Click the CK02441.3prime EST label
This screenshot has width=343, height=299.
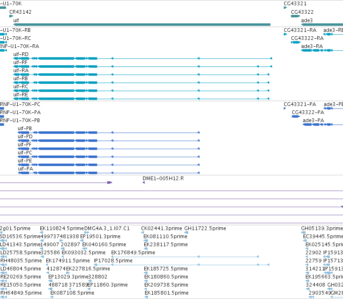pos(162,228)
